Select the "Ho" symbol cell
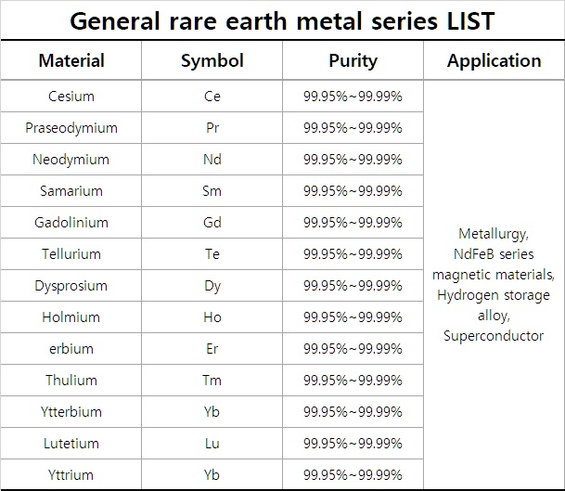The image size is (565, 491). (x=212, y=317)
